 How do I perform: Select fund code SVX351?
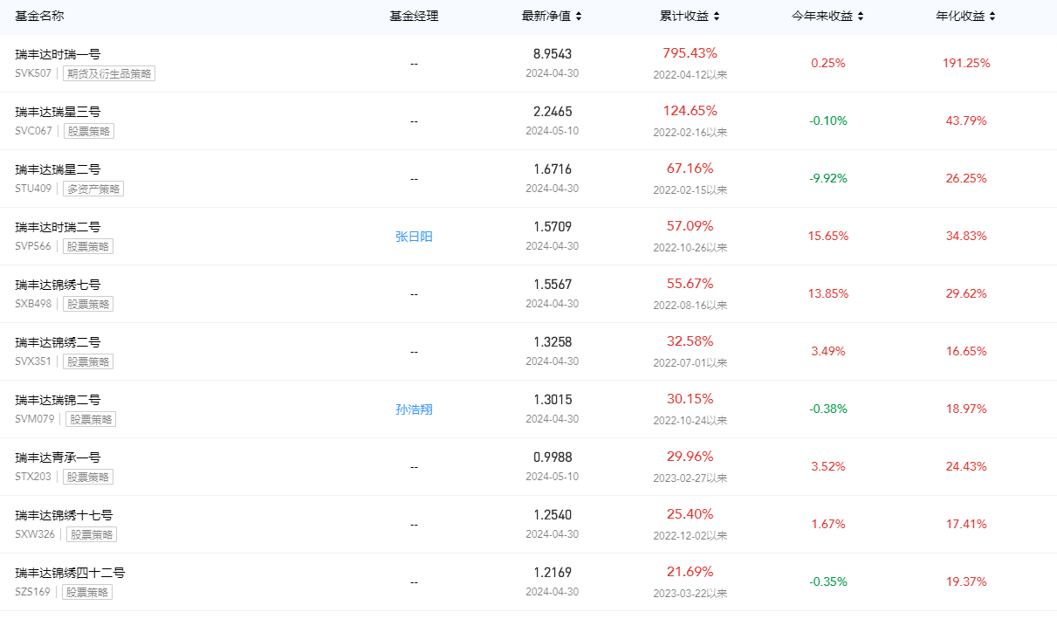(33, 361)
